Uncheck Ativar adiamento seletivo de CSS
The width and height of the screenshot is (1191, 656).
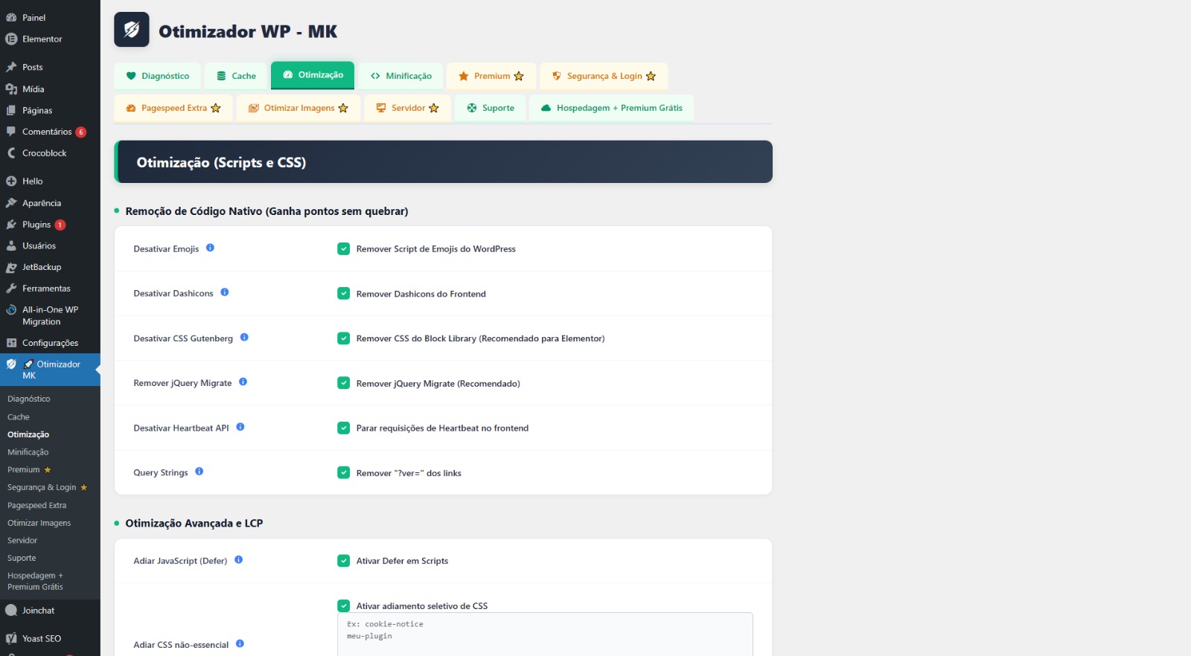(x=343, y=605)
